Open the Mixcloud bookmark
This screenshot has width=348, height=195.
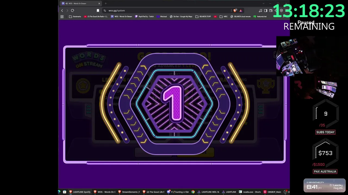(x=162, y=17)
